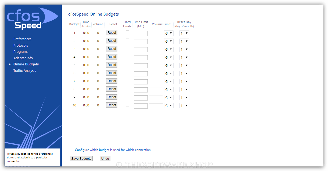This screenshot has width=328, height=171.
Task: Undo unsaved budget changes
Action: 105,158
